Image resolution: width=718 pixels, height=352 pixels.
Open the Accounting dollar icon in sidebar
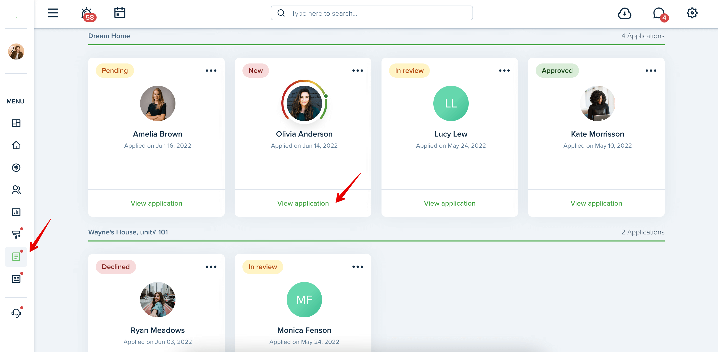click(x=16, y=167)
